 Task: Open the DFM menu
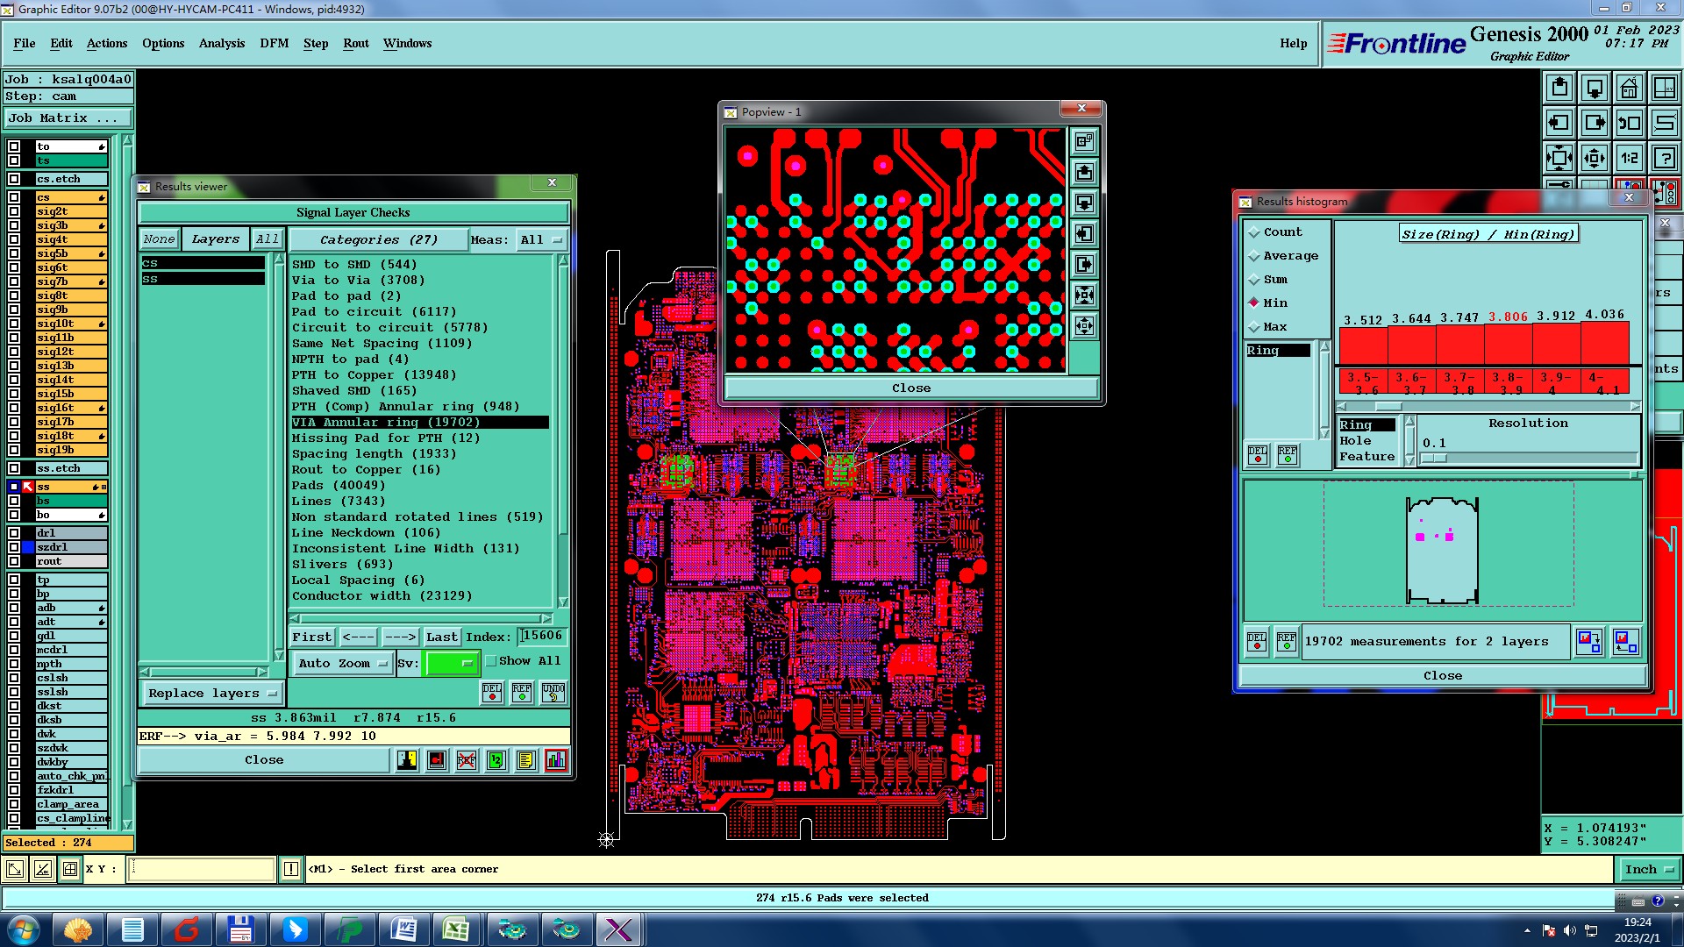pyautogui.click(x=274, y=43)
